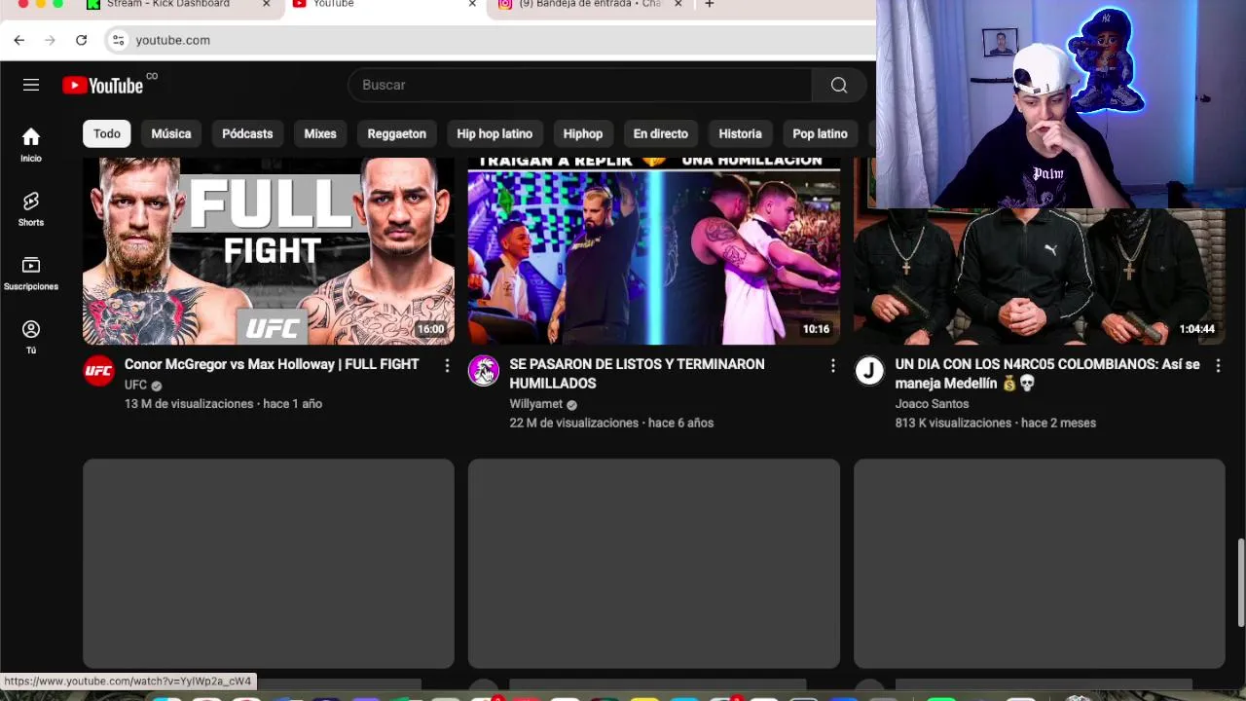Image resolution: width=1246 pixels, height=701 pixels.
Task: Select the Reggaeton filter chip
Action: click(x=397, y=133)
